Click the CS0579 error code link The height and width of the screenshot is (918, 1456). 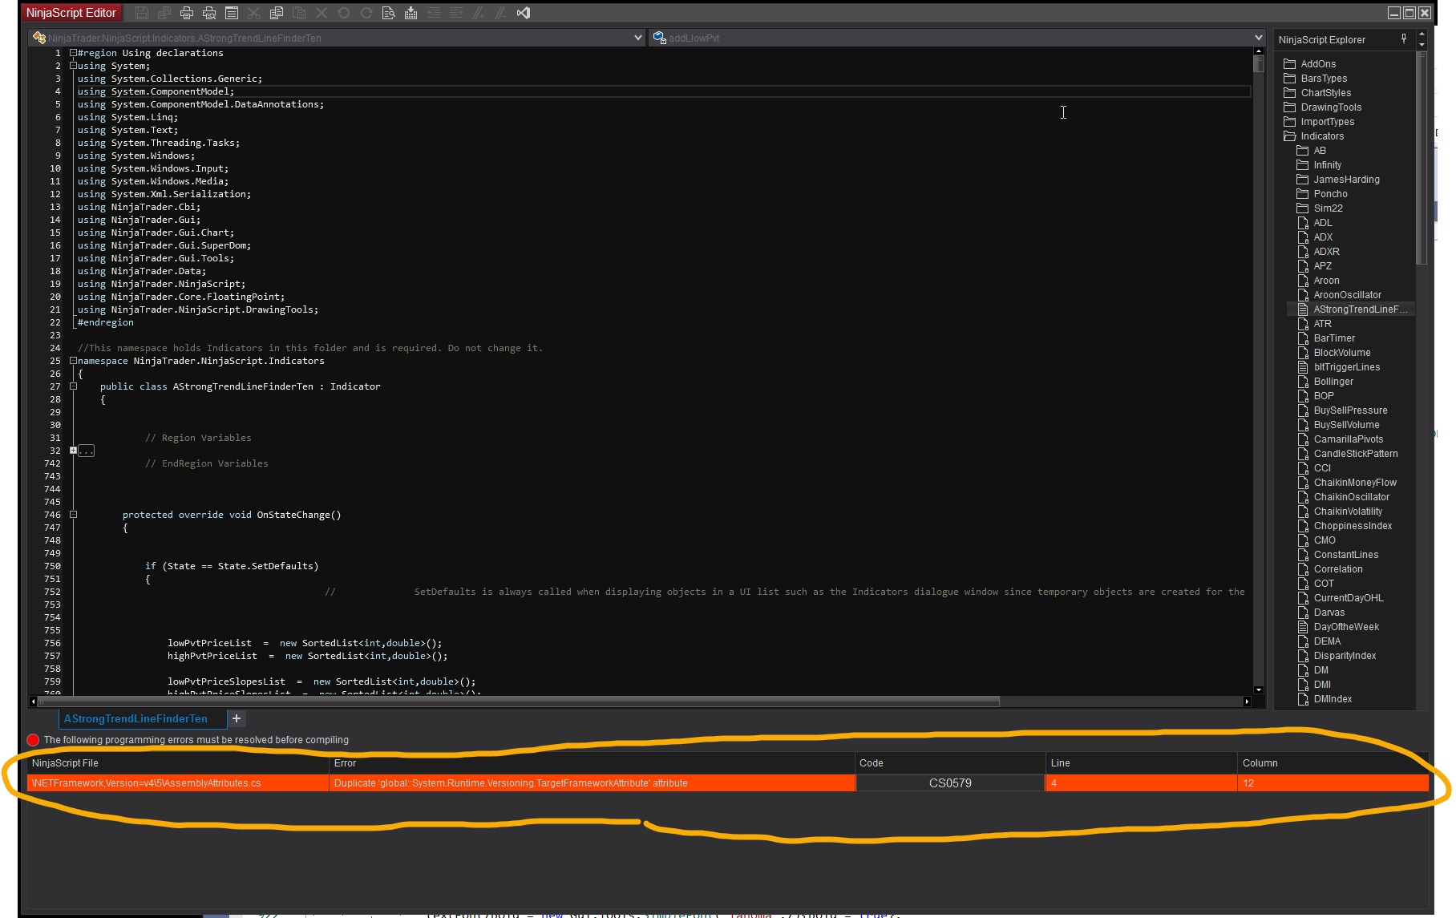point(950,783)
